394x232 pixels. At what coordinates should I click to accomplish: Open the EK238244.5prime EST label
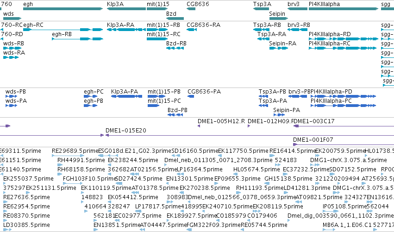click(x=133, y=160)
